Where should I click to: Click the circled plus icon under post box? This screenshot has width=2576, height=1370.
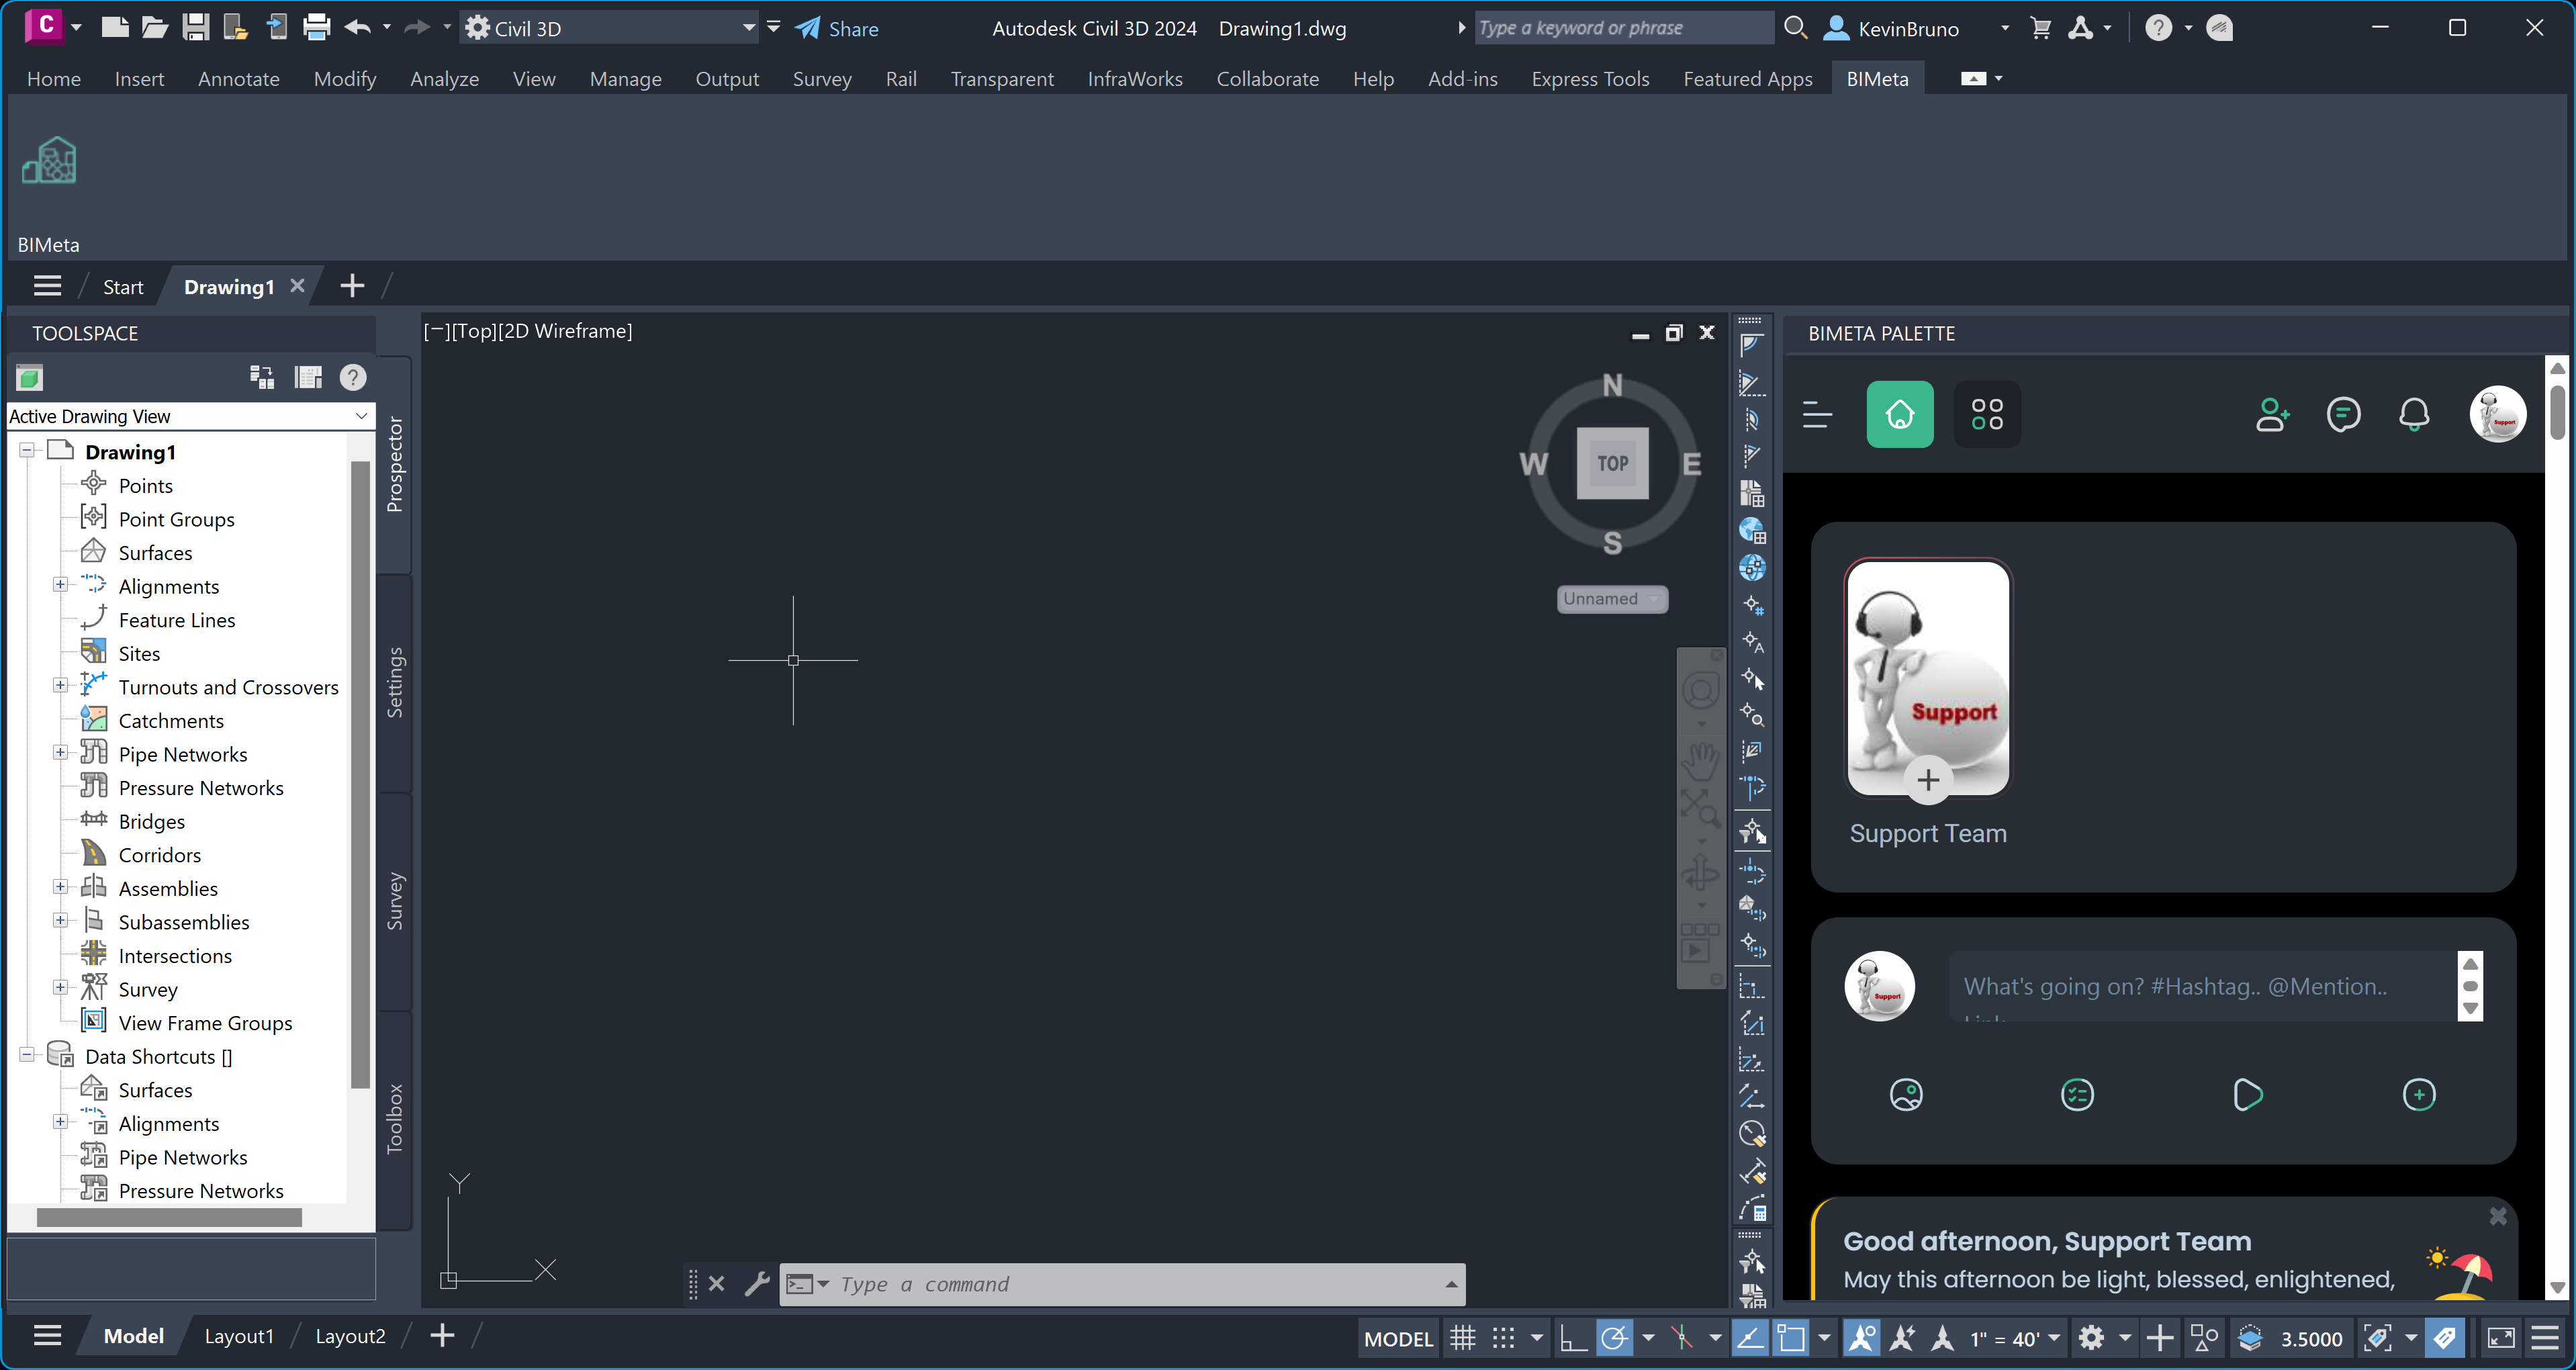click(2418, 1095)
